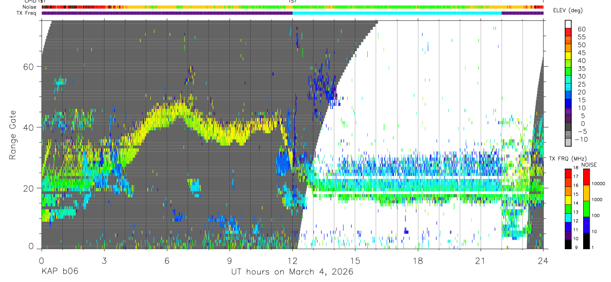
Task: Select the green 13–14 MHz swatch on TX FRQ bar
Action: point(569,208)
